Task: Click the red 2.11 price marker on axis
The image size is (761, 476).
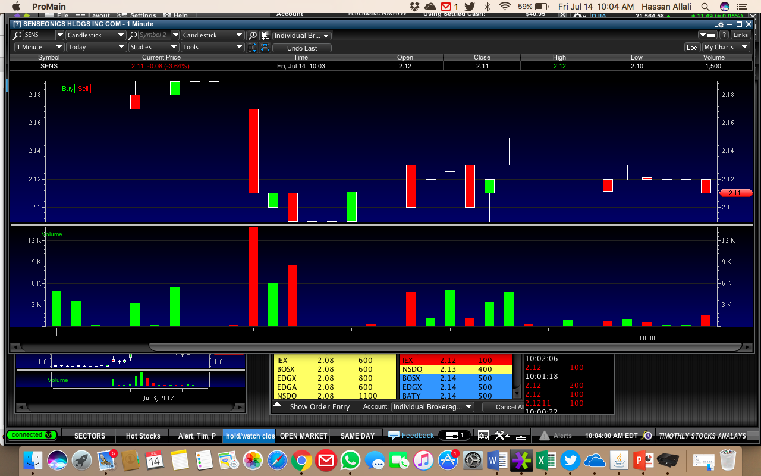Action: (735, 193)
